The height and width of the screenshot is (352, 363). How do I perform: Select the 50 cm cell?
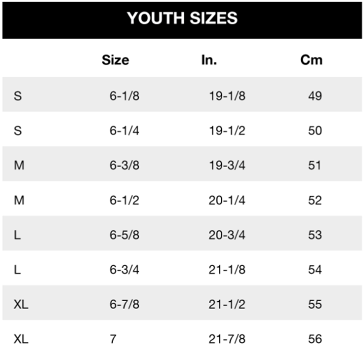click(315, 130)
